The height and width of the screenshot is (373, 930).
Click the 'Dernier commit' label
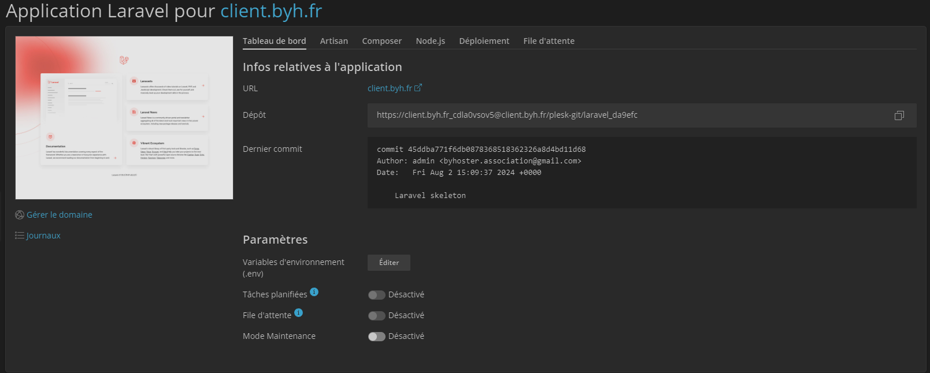(x=272, y=149)
